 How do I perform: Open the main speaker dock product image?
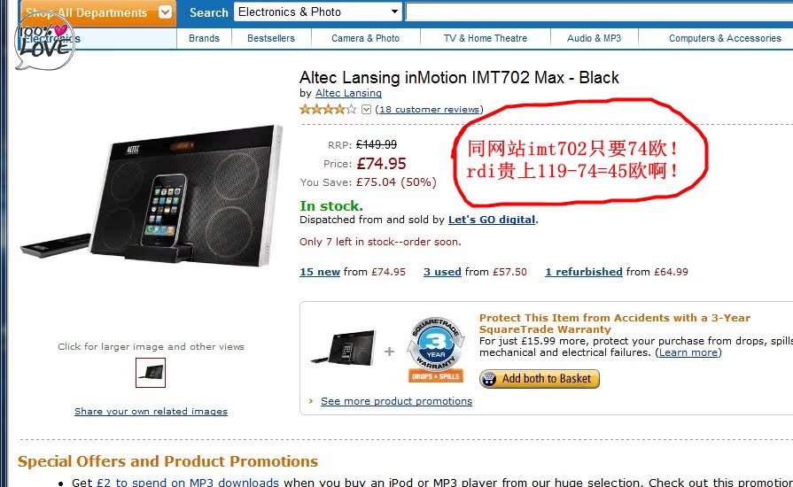point(152,196)
